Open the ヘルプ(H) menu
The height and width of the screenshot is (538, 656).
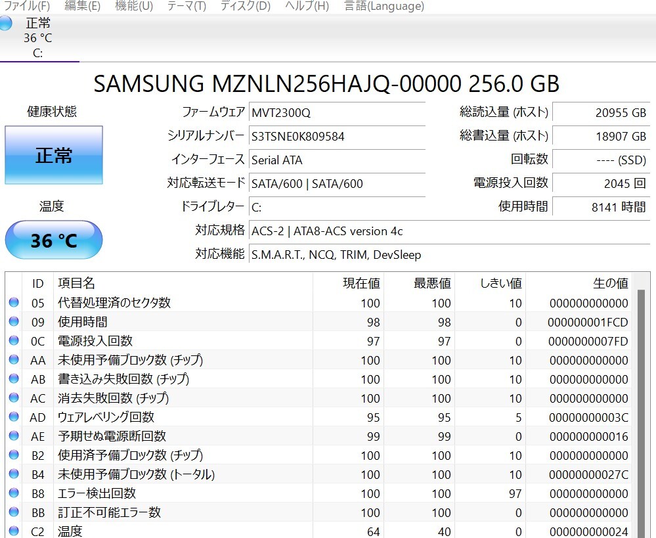click(307, 6)
